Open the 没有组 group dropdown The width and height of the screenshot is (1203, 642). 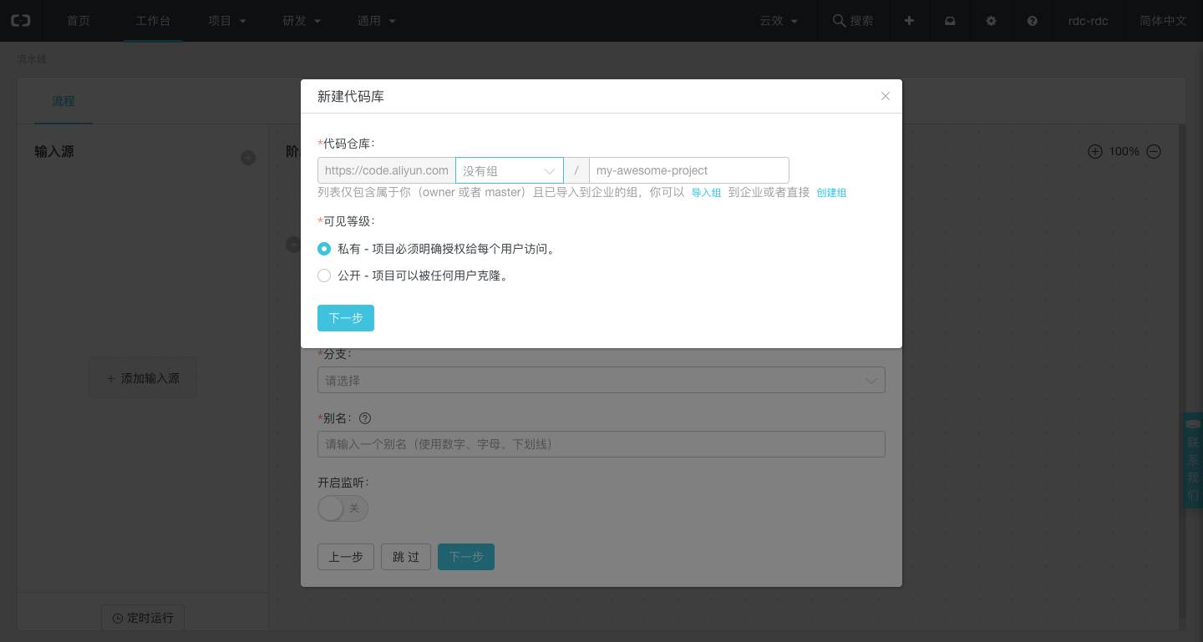coord(510,170)
